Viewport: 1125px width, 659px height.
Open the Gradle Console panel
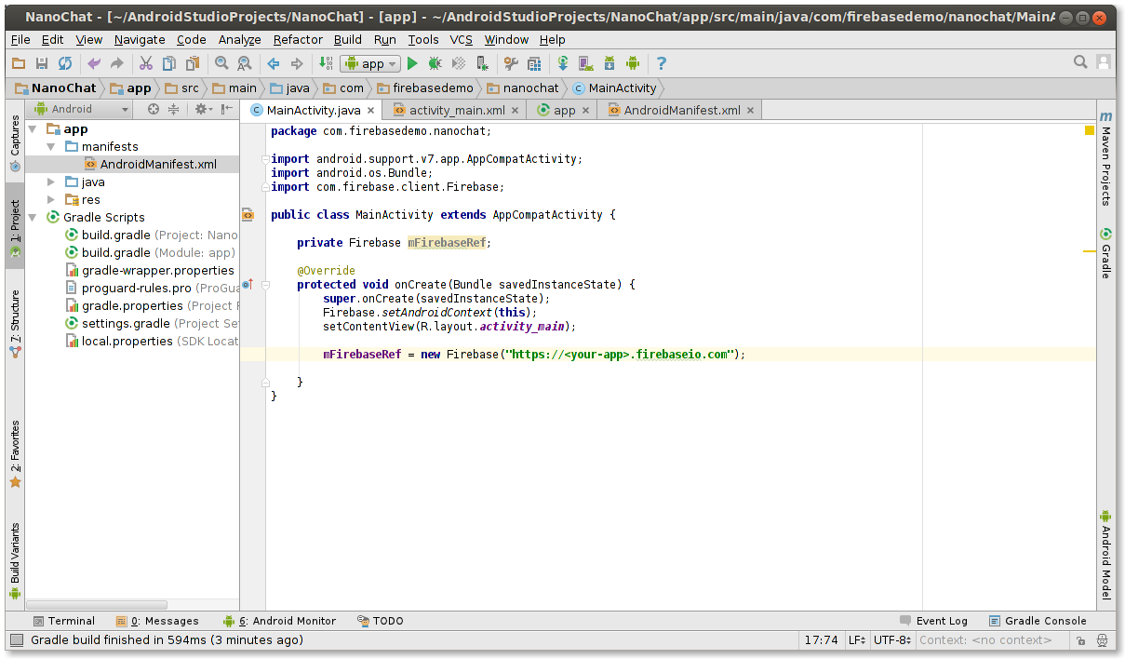tap(1038, 621)
